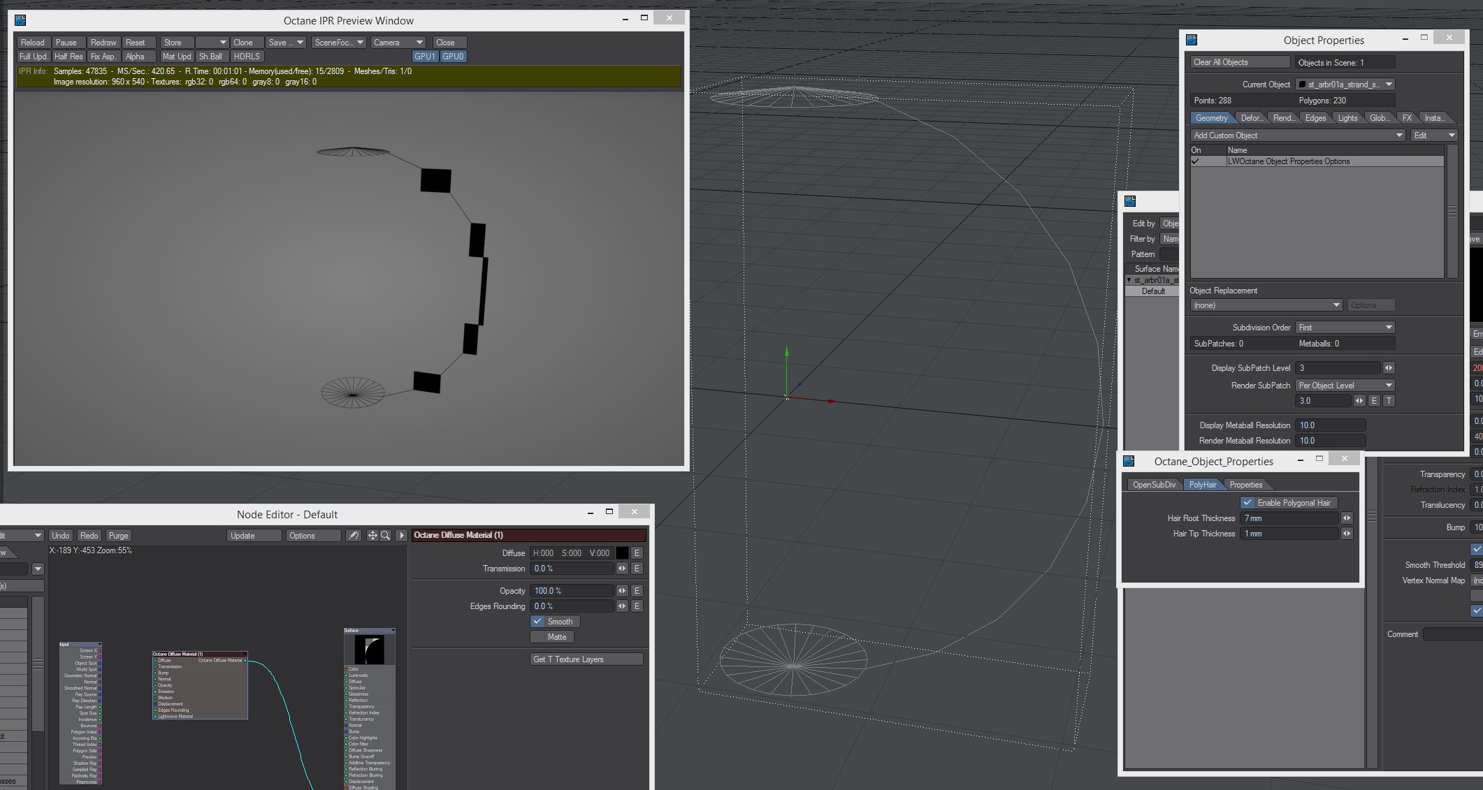The width and height of the screenshot is (1483, 790).
Task: Enable the Matte checkbox
Action: click(537, 637)
